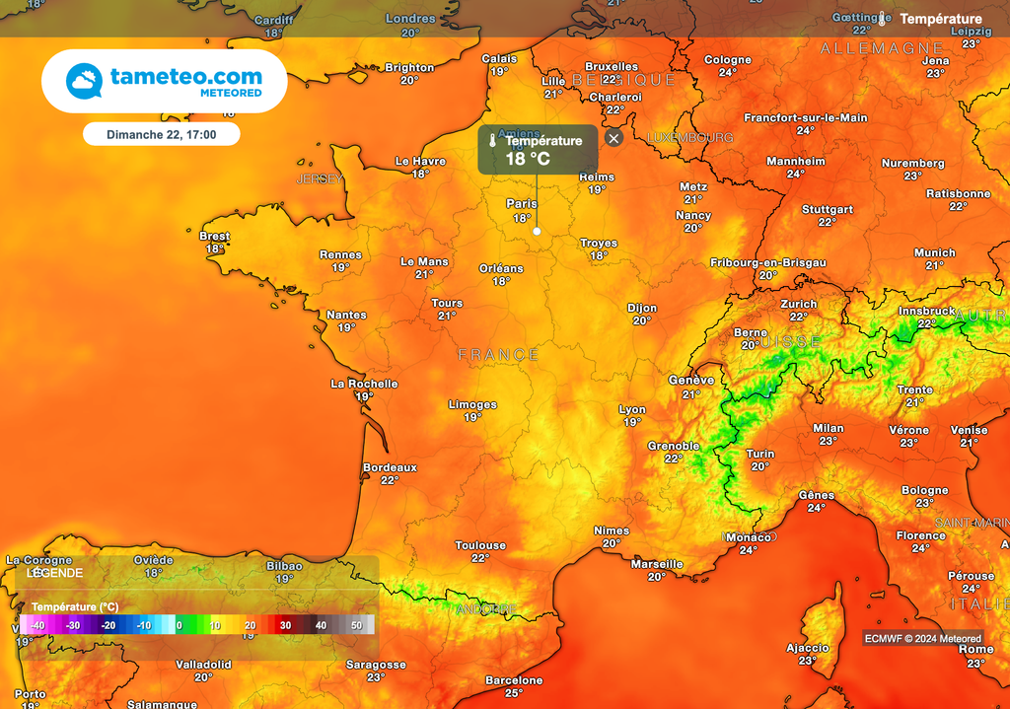The width and height of the screenshot is (1010, 709).
Task: Click the map marker dot below Paris
Action: [x=537, y=230]
